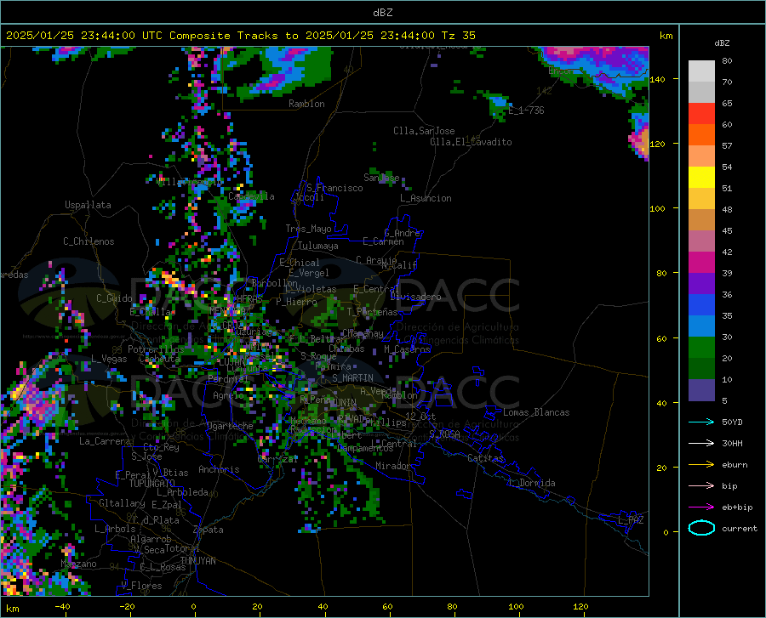Click the C_Chilenos place label

coord(89,241)
